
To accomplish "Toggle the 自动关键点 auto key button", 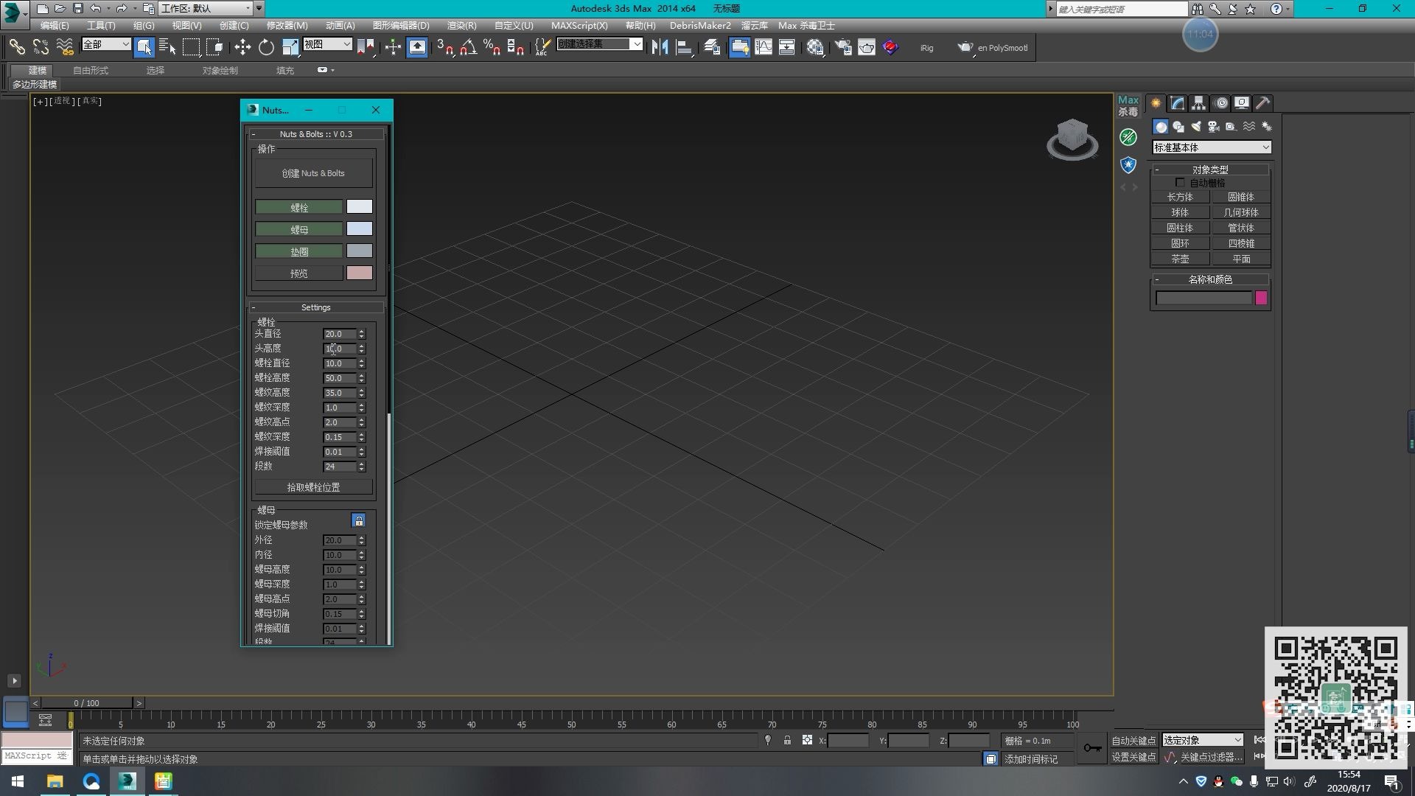I will point(1133,741).
